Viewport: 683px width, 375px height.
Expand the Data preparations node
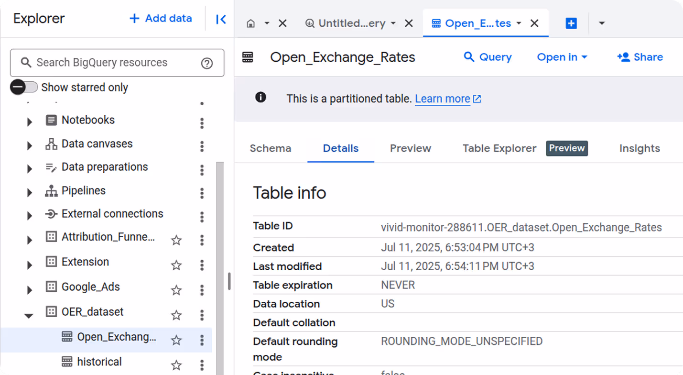coord(30,169)
